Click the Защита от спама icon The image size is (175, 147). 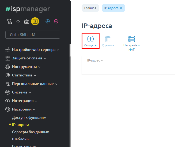click(x=7, y=58)
